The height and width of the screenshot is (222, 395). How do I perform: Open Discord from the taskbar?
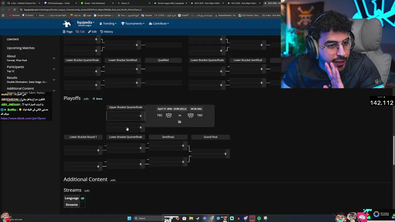[x=245, y=218]
